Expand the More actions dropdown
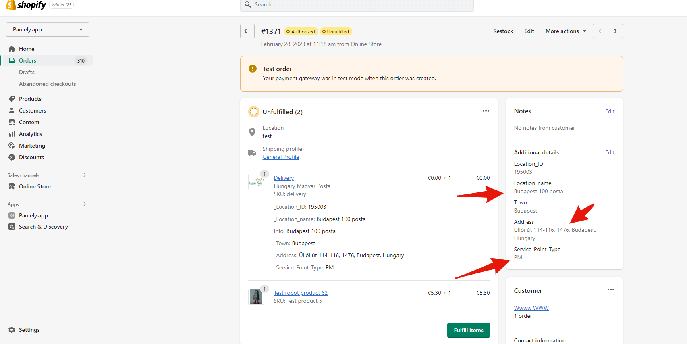The image size is (687, 344). [566, 31]
